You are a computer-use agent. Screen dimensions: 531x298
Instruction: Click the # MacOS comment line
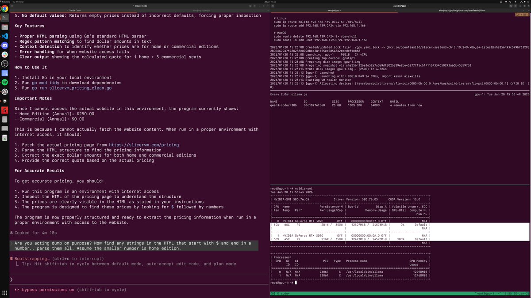pos(281,32)
